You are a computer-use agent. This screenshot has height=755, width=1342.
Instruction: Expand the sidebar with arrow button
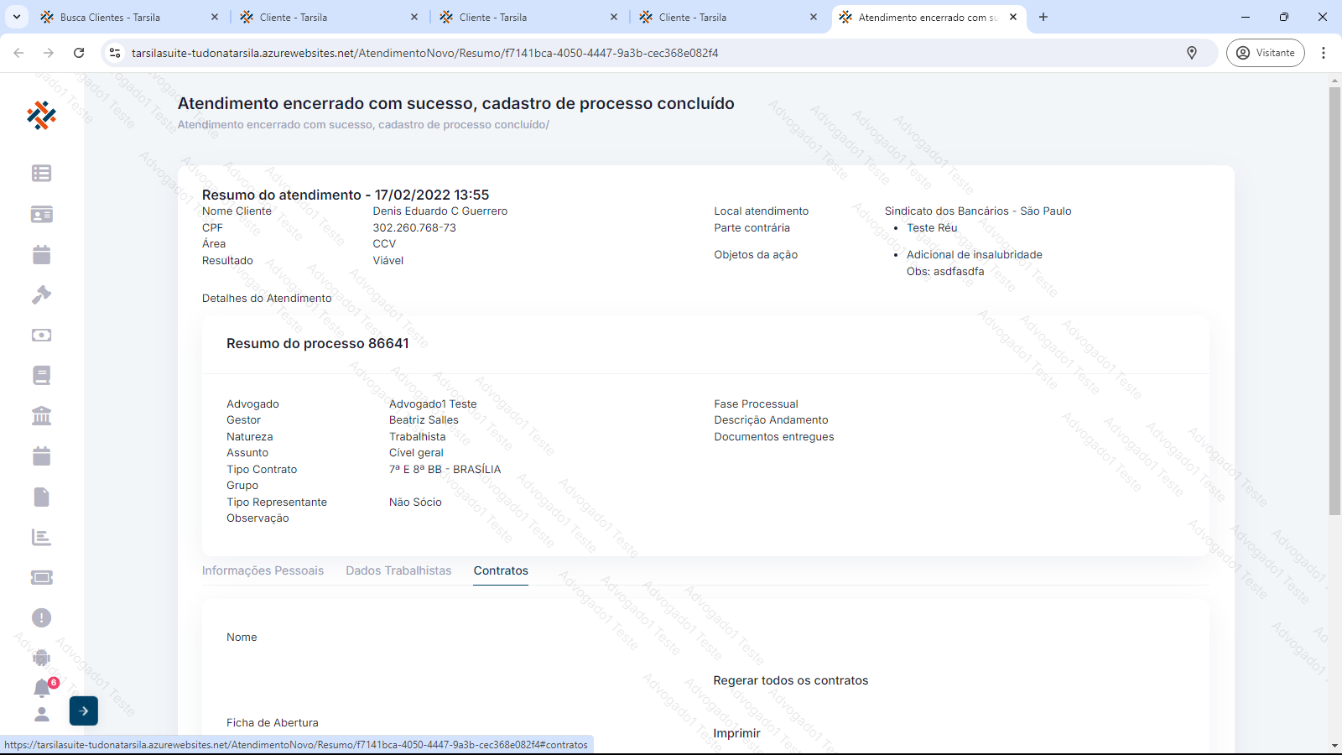click(x=84, y=711)
